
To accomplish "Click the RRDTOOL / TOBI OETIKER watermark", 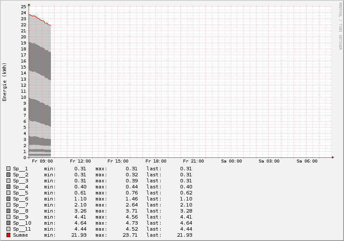I will coord(340,26).
